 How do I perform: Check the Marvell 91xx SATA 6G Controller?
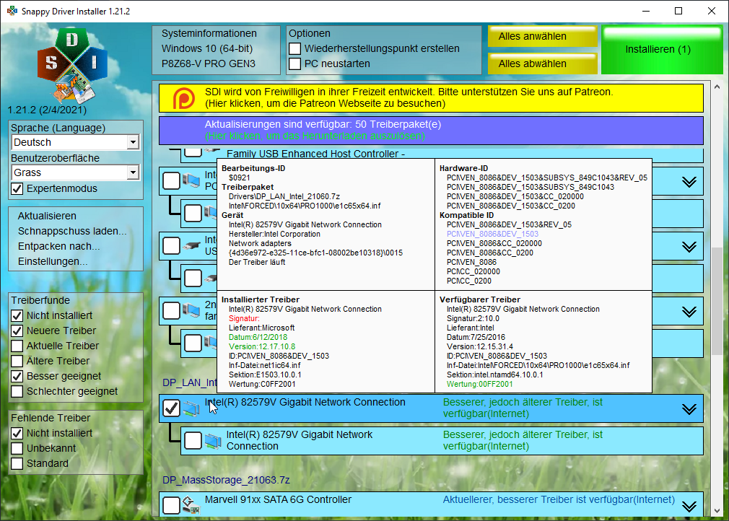click(172, 505)
